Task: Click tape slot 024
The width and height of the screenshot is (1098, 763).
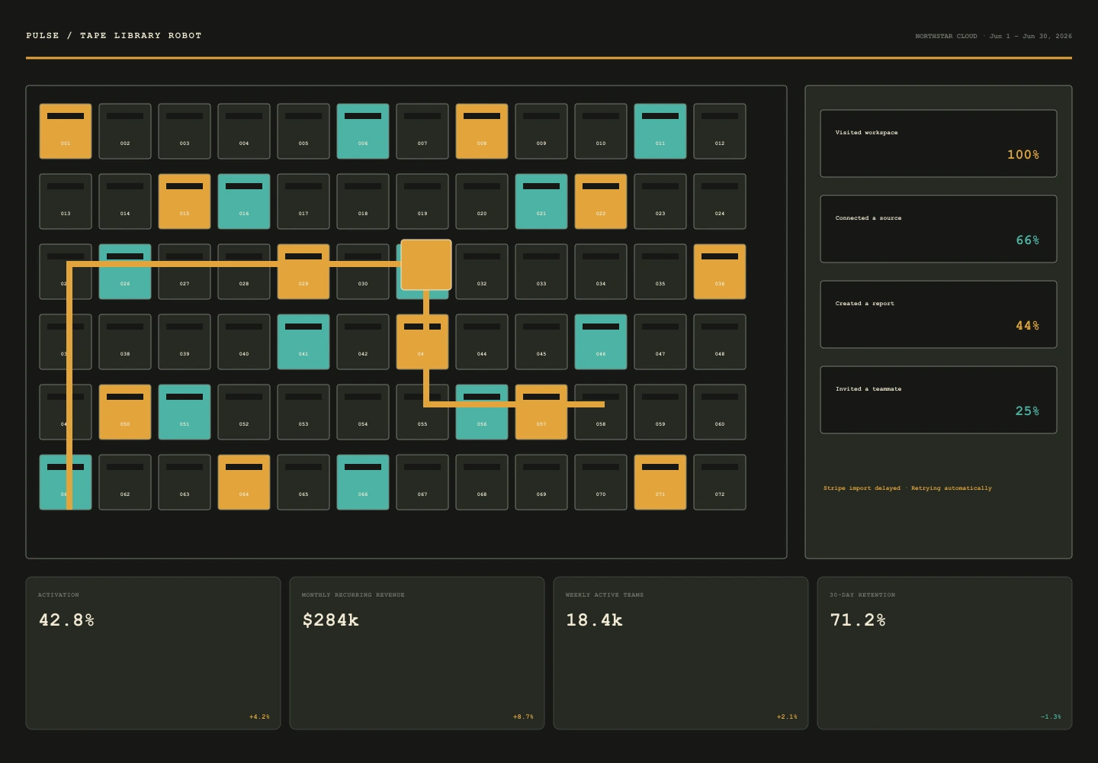Action: 720,201
